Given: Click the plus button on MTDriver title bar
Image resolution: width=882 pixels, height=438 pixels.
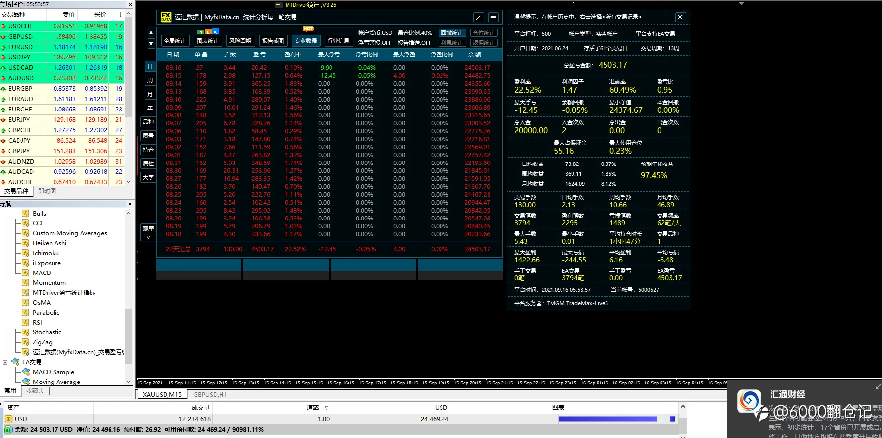Looking at the screenshot, I should (x=278, y=5).
